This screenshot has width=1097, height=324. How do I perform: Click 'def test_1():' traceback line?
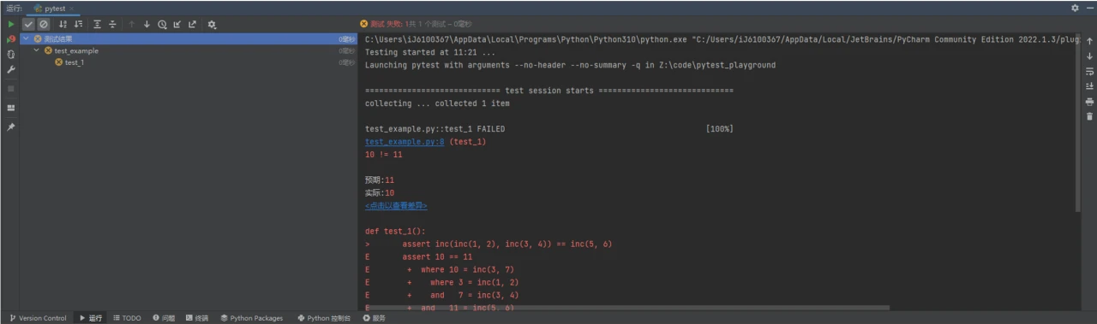395,232
